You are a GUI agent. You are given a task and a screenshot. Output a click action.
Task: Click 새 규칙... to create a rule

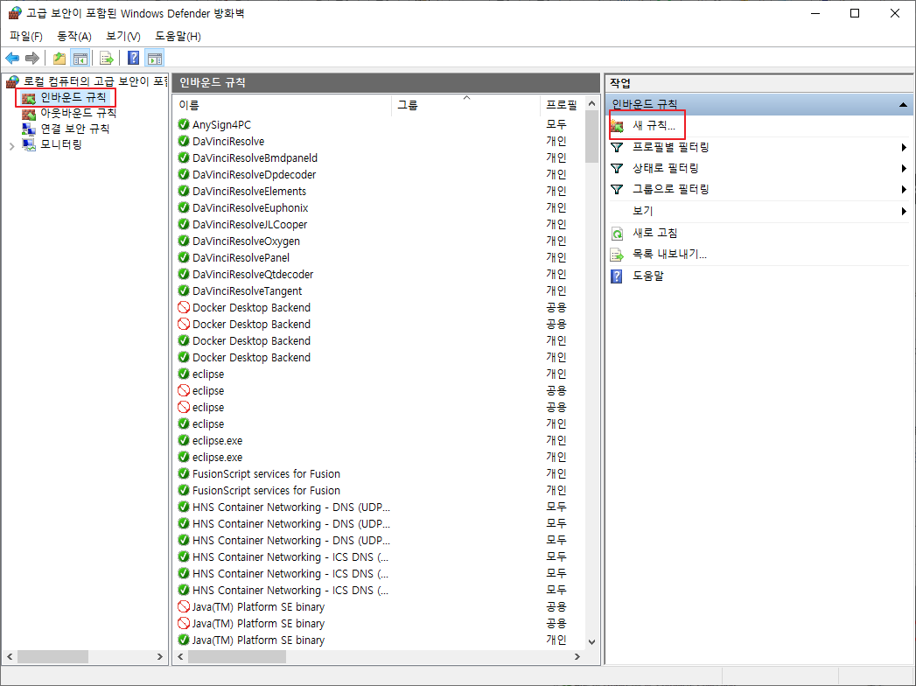(x=654, y=126)
